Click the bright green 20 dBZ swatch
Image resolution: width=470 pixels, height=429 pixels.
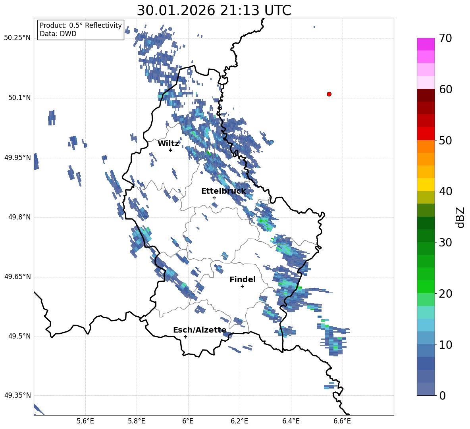426,287
